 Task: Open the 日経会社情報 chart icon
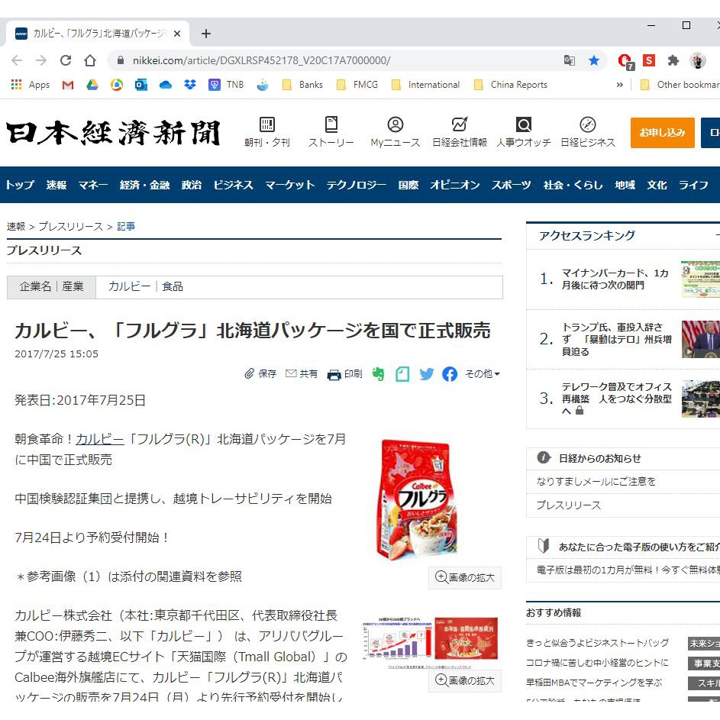(x=459, y=132)
